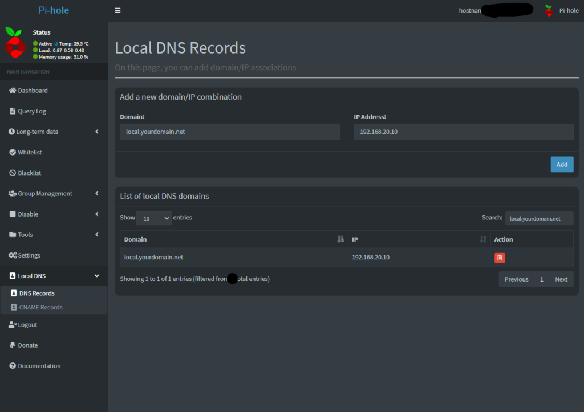The image size is (584, 412).
Task: Click the Whitelist checkmark icon
Action: click(13, 152)
